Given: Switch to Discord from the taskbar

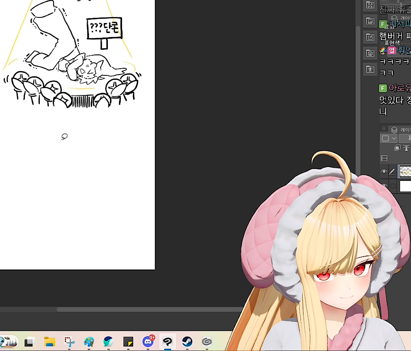Looking at the screenshot, I should [148, 341].
